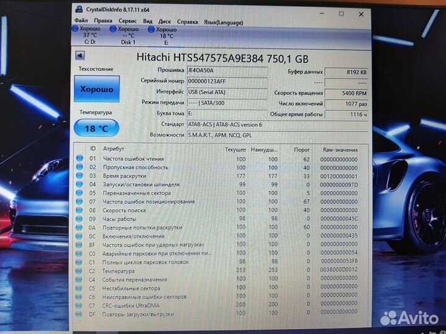Click status icon for attribute C1

tap(79, 262)
